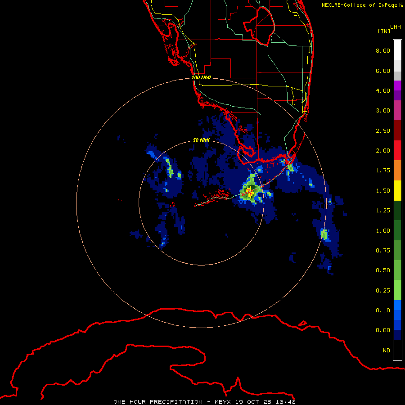Viewport: 405px width, 405px height.
Task: Click the yellow-red heavy rain core over the Keys
Action: 249,192
